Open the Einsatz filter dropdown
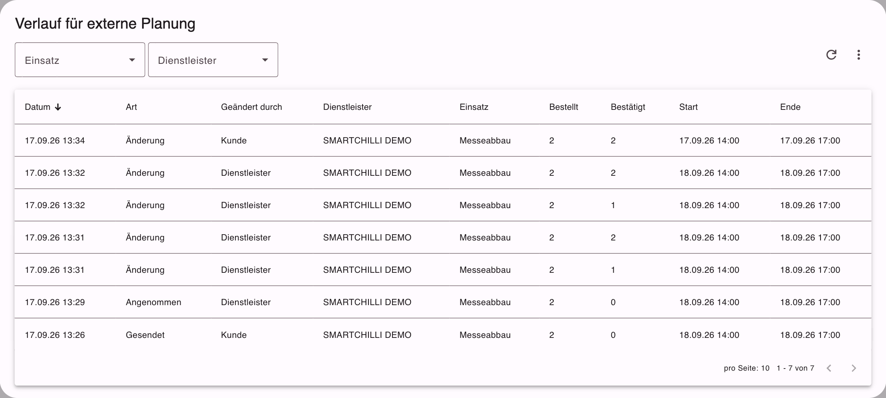The image size is (886, 398). pyautogui.click(x=80, y=60)
